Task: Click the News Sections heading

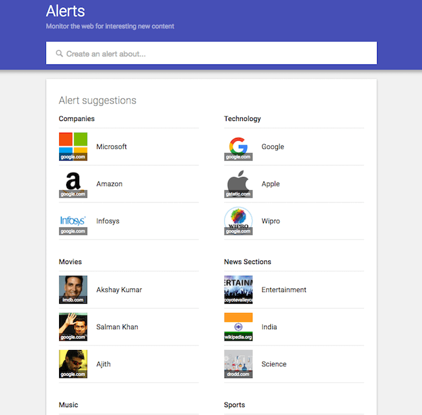Action: pyautogui.click(x=247, y=262)
